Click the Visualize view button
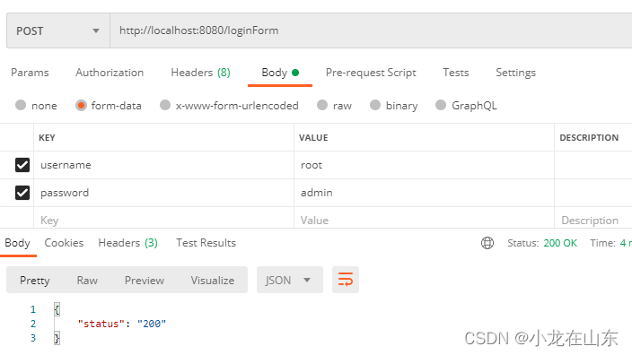 tap(213, 280)
